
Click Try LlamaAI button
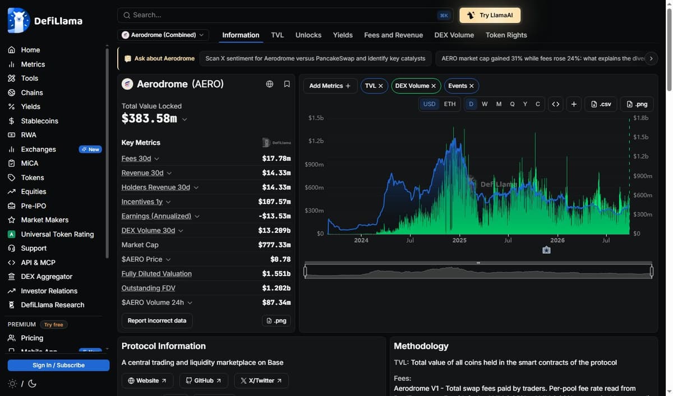[490, 15]
